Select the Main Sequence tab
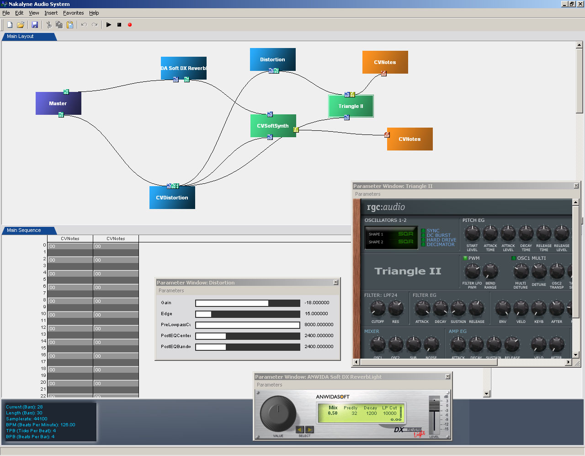Screen dimensions: 585x456 click(28, 231)
